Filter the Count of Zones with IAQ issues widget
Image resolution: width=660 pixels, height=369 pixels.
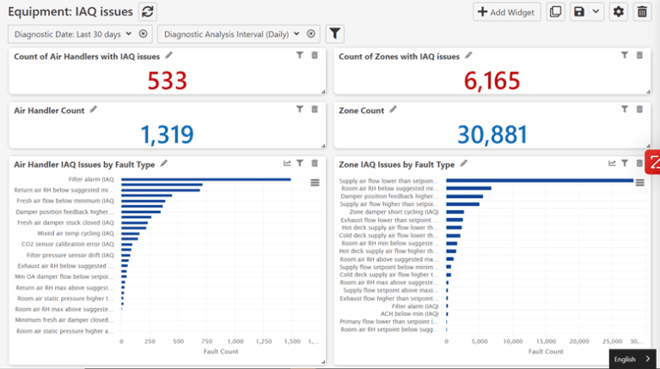[x=625, y=56]
